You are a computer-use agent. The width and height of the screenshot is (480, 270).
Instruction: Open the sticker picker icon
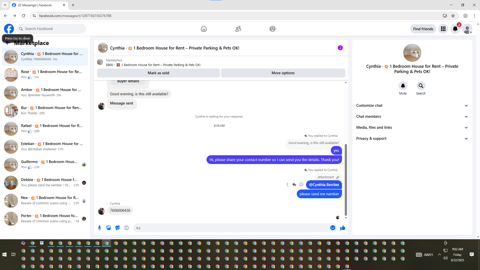coord(117,228)
